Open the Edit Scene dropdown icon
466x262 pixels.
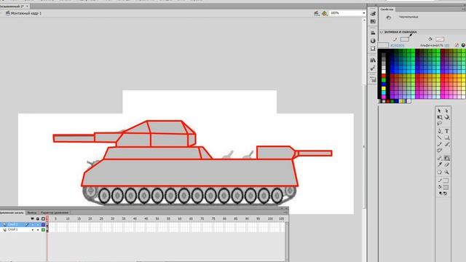[x=317, y=13]
